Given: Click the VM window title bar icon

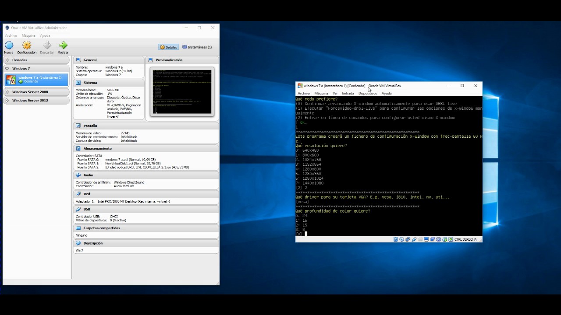Looking at the screenshot, I should click(300, 86).
